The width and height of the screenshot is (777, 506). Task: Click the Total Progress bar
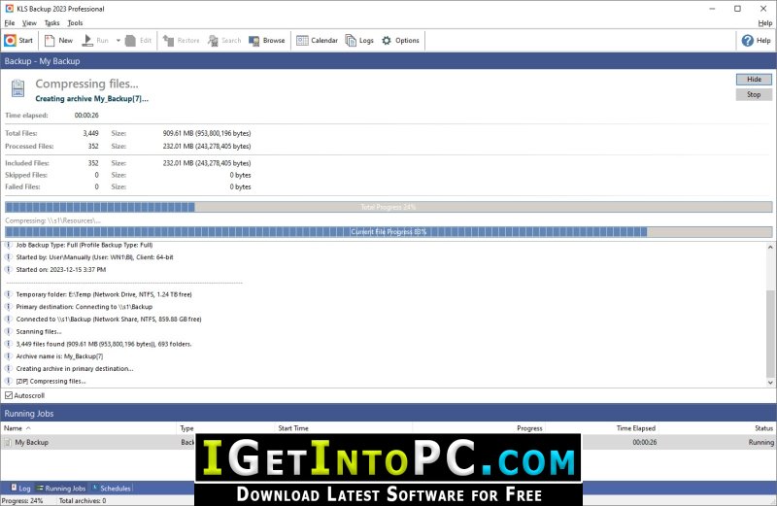(x=388, y=207)
